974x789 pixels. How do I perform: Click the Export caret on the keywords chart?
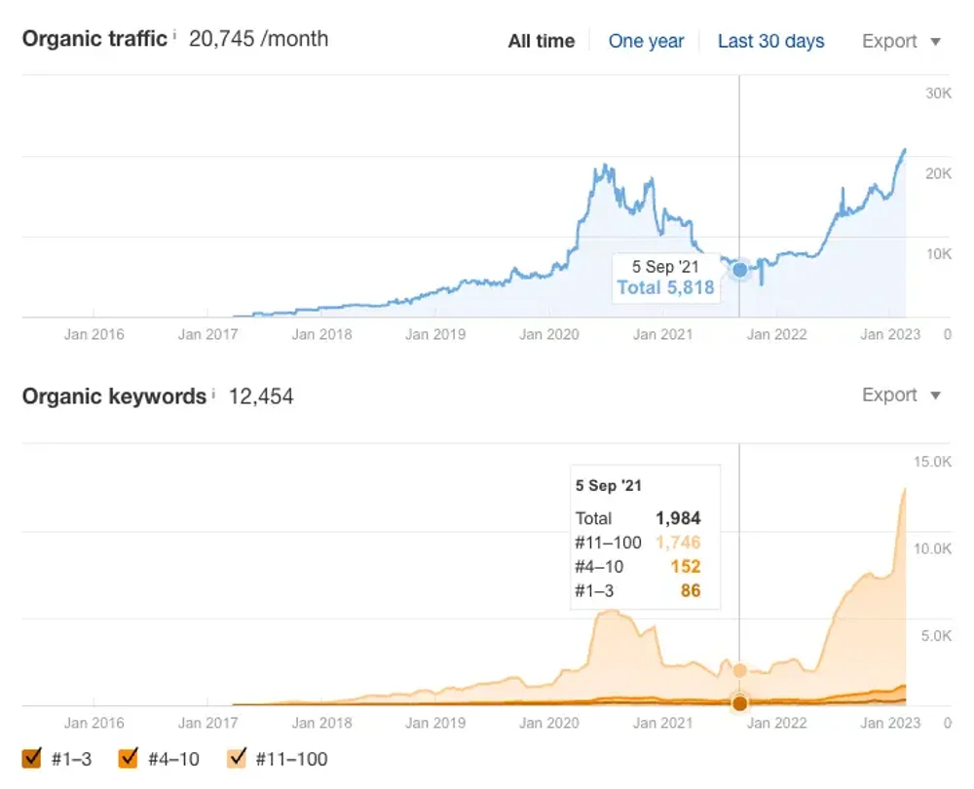(934, 395)
